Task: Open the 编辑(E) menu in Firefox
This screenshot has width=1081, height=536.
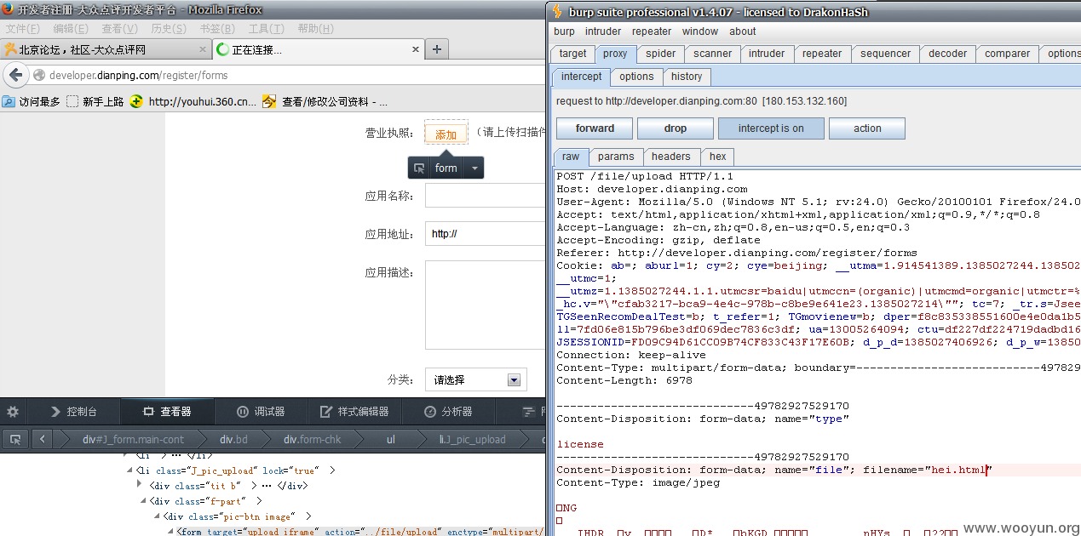Action: (x=71, y=29)
